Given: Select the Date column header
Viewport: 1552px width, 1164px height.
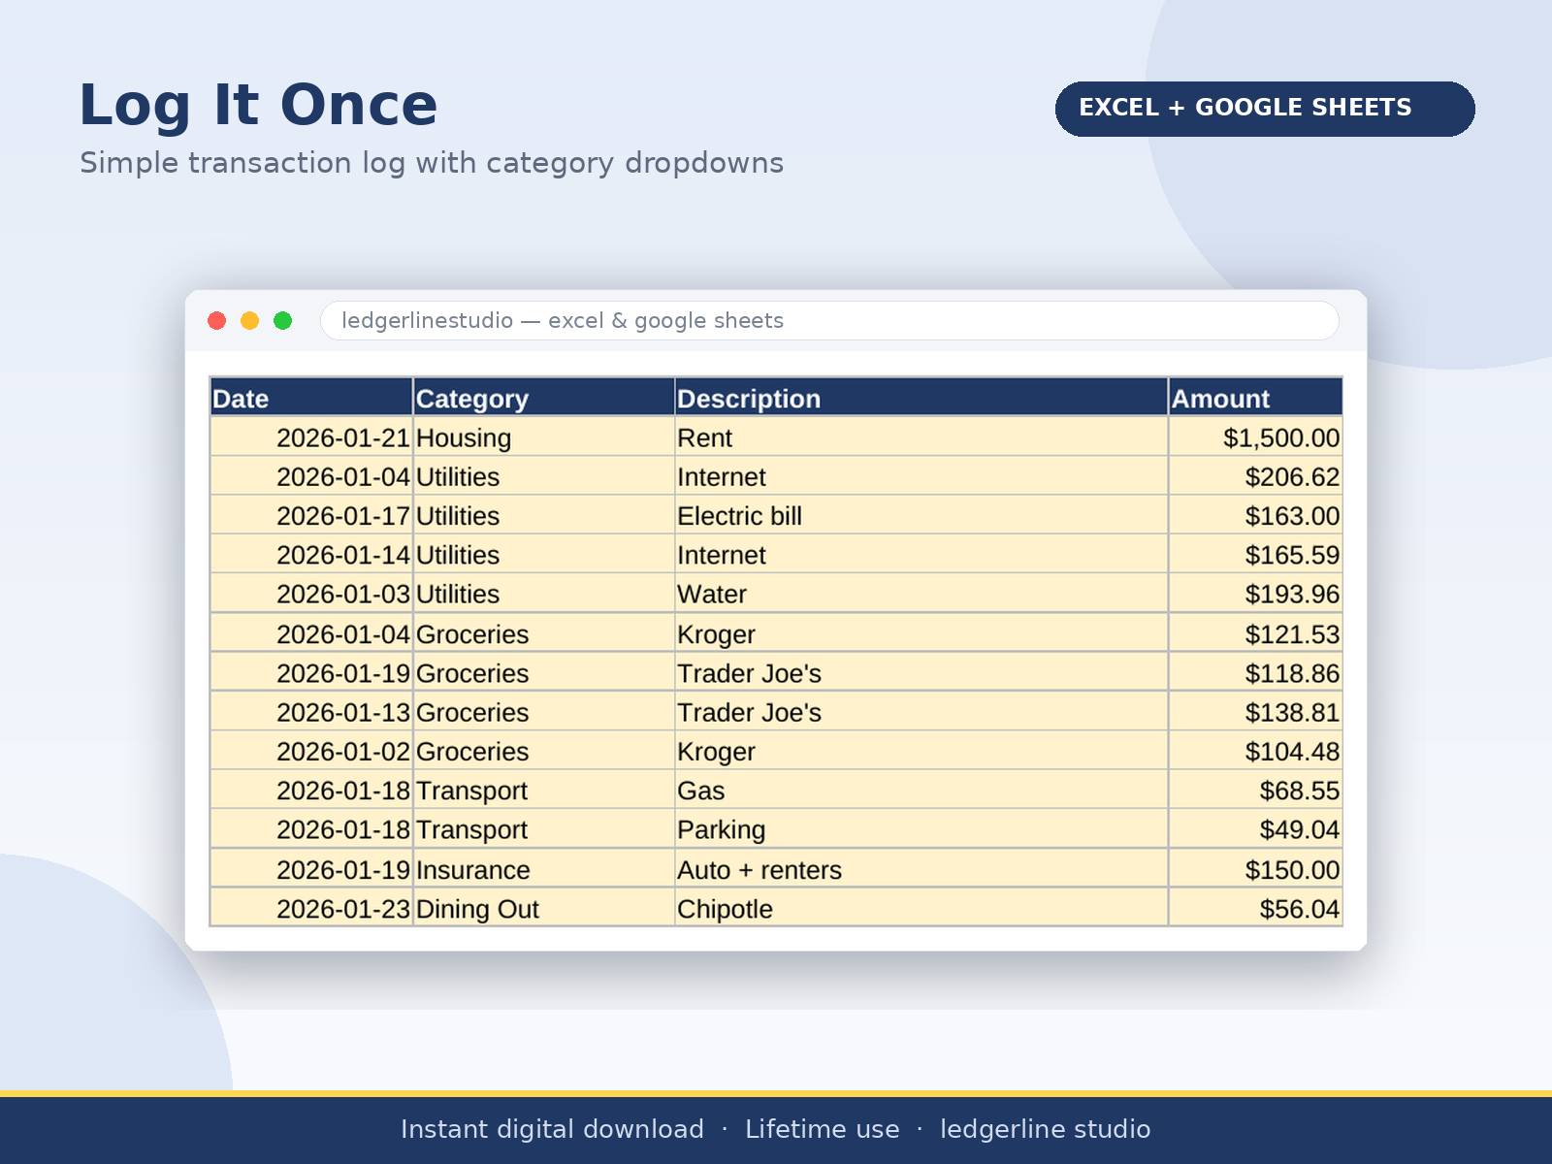Looking at the screenshot, I should tap(311, 398).
